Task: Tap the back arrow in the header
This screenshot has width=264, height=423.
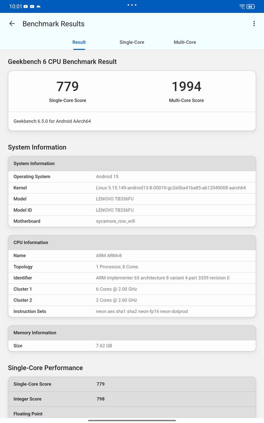Action: [12, 24]
